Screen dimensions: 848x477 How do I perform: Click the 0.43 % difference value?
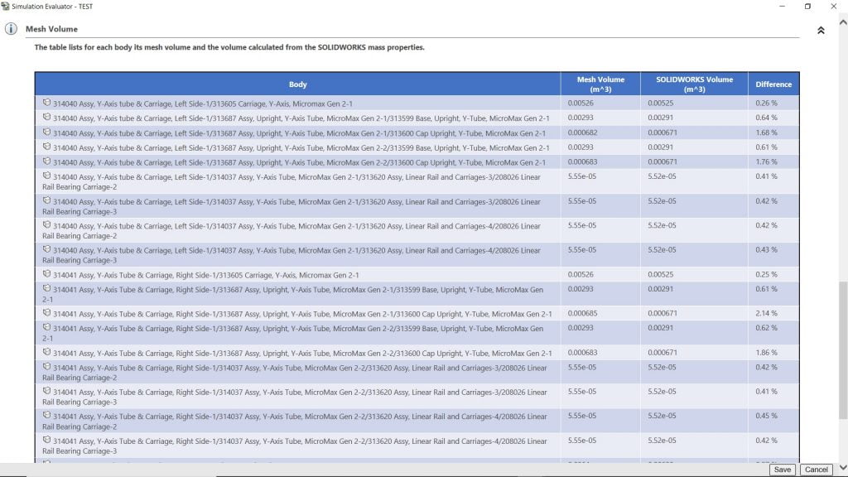pos(766,250)
